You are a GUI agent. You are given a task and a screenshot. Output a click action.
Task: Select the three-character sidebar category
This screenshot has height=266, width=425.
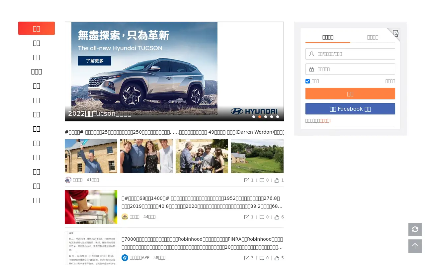(x=37, y=71)
